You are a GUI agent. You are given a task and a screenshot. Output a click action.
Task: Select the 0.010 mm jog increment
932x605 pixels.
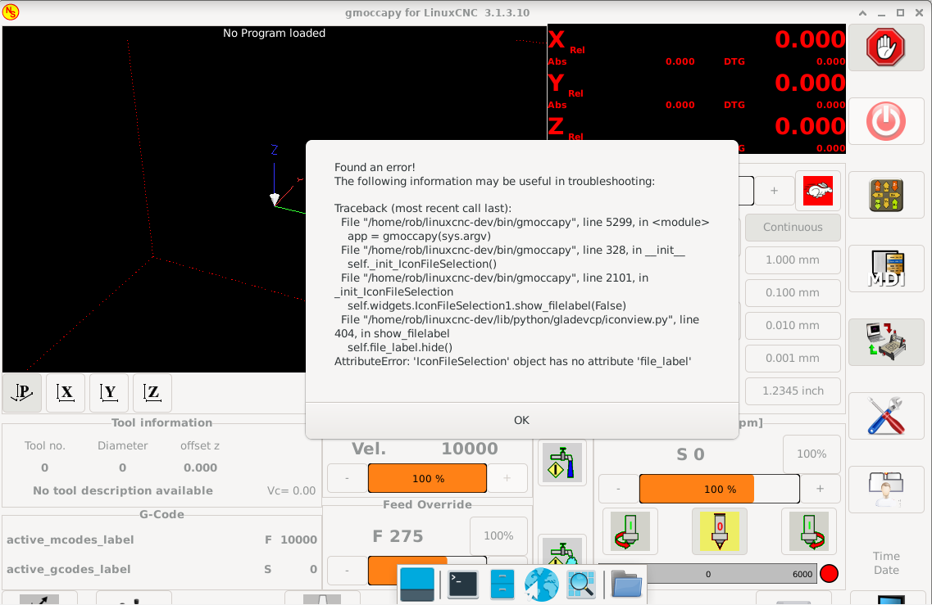pyautogui.click(x=793, y=325)
